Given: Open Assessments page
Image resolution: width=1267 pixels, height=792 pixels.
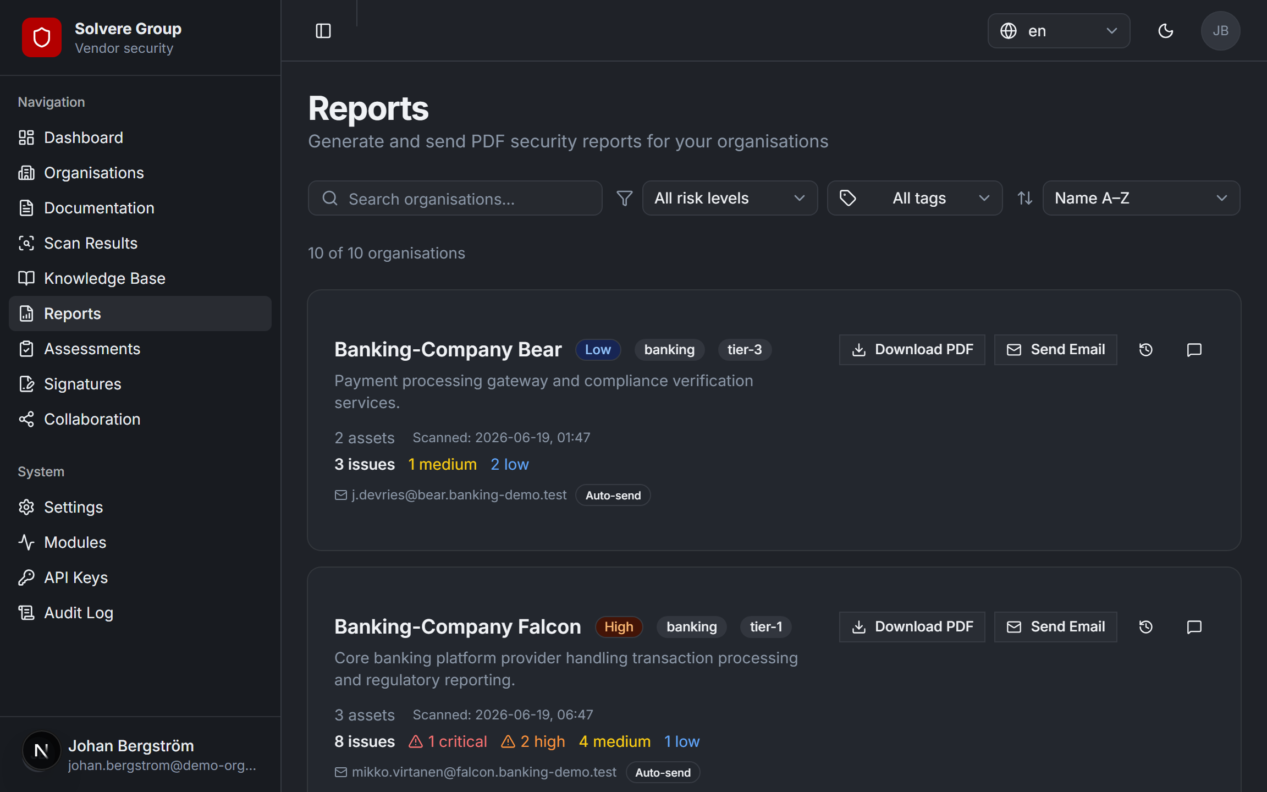Looking at the screenshot, I should (x=140, y=349).
